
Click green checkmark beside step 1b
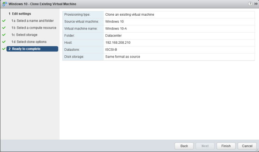[x=4, y=28]
